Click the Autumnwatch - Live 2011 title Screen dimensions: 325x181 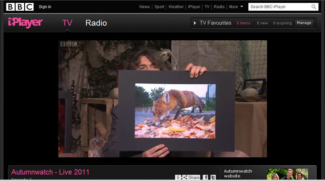[x=50, y=172]
